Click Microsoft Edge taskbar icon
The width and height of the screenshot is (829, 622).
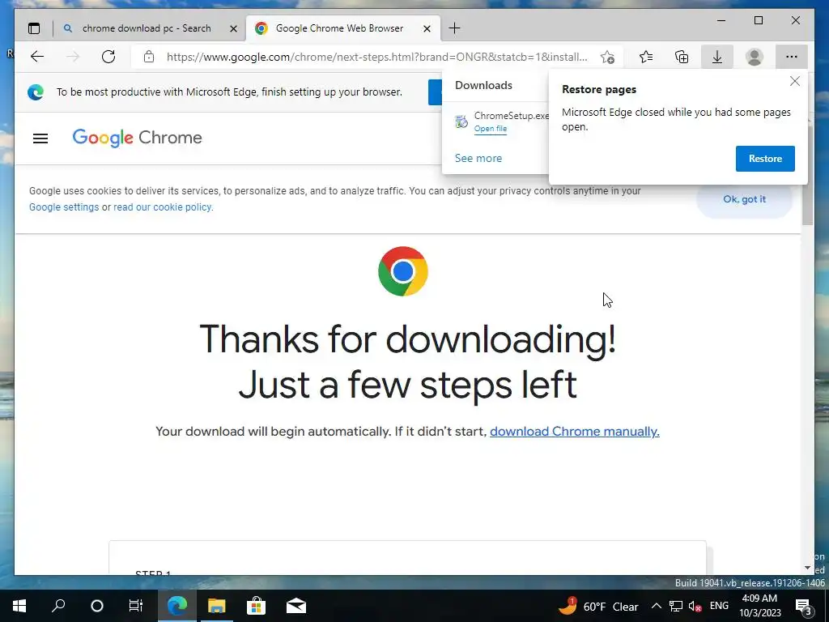[x=177, y=606]
